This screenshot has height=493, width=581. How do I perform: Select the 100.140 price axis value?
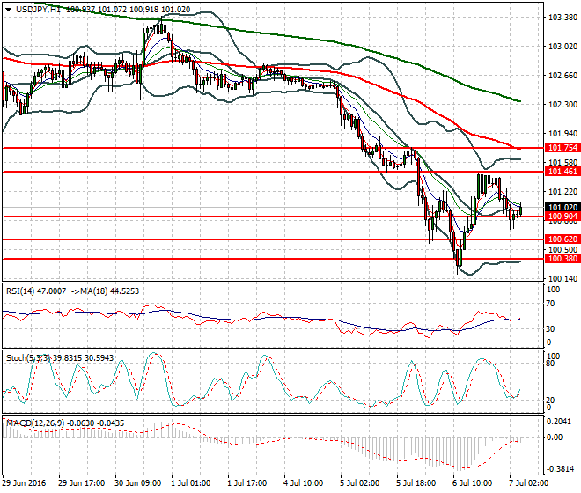[563, 278]
